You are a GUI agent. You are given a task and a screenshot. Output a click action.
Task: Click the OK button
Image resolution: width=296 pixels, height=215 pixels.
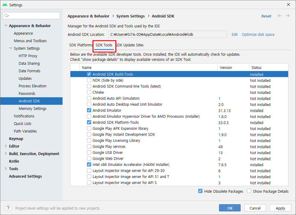[230, 208]
